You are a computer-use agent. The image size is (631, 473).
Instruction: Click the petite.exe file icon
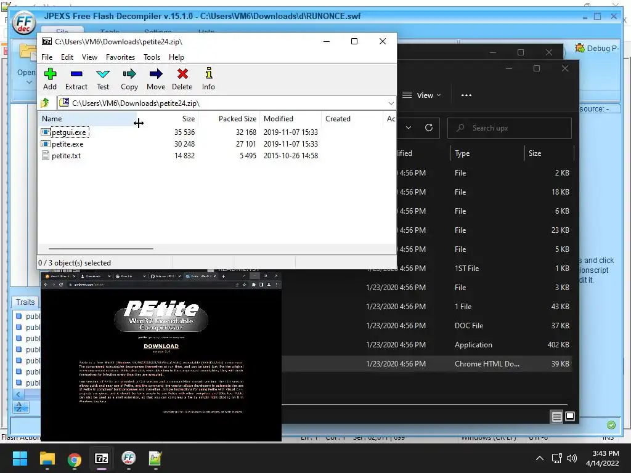coord(46,144)
